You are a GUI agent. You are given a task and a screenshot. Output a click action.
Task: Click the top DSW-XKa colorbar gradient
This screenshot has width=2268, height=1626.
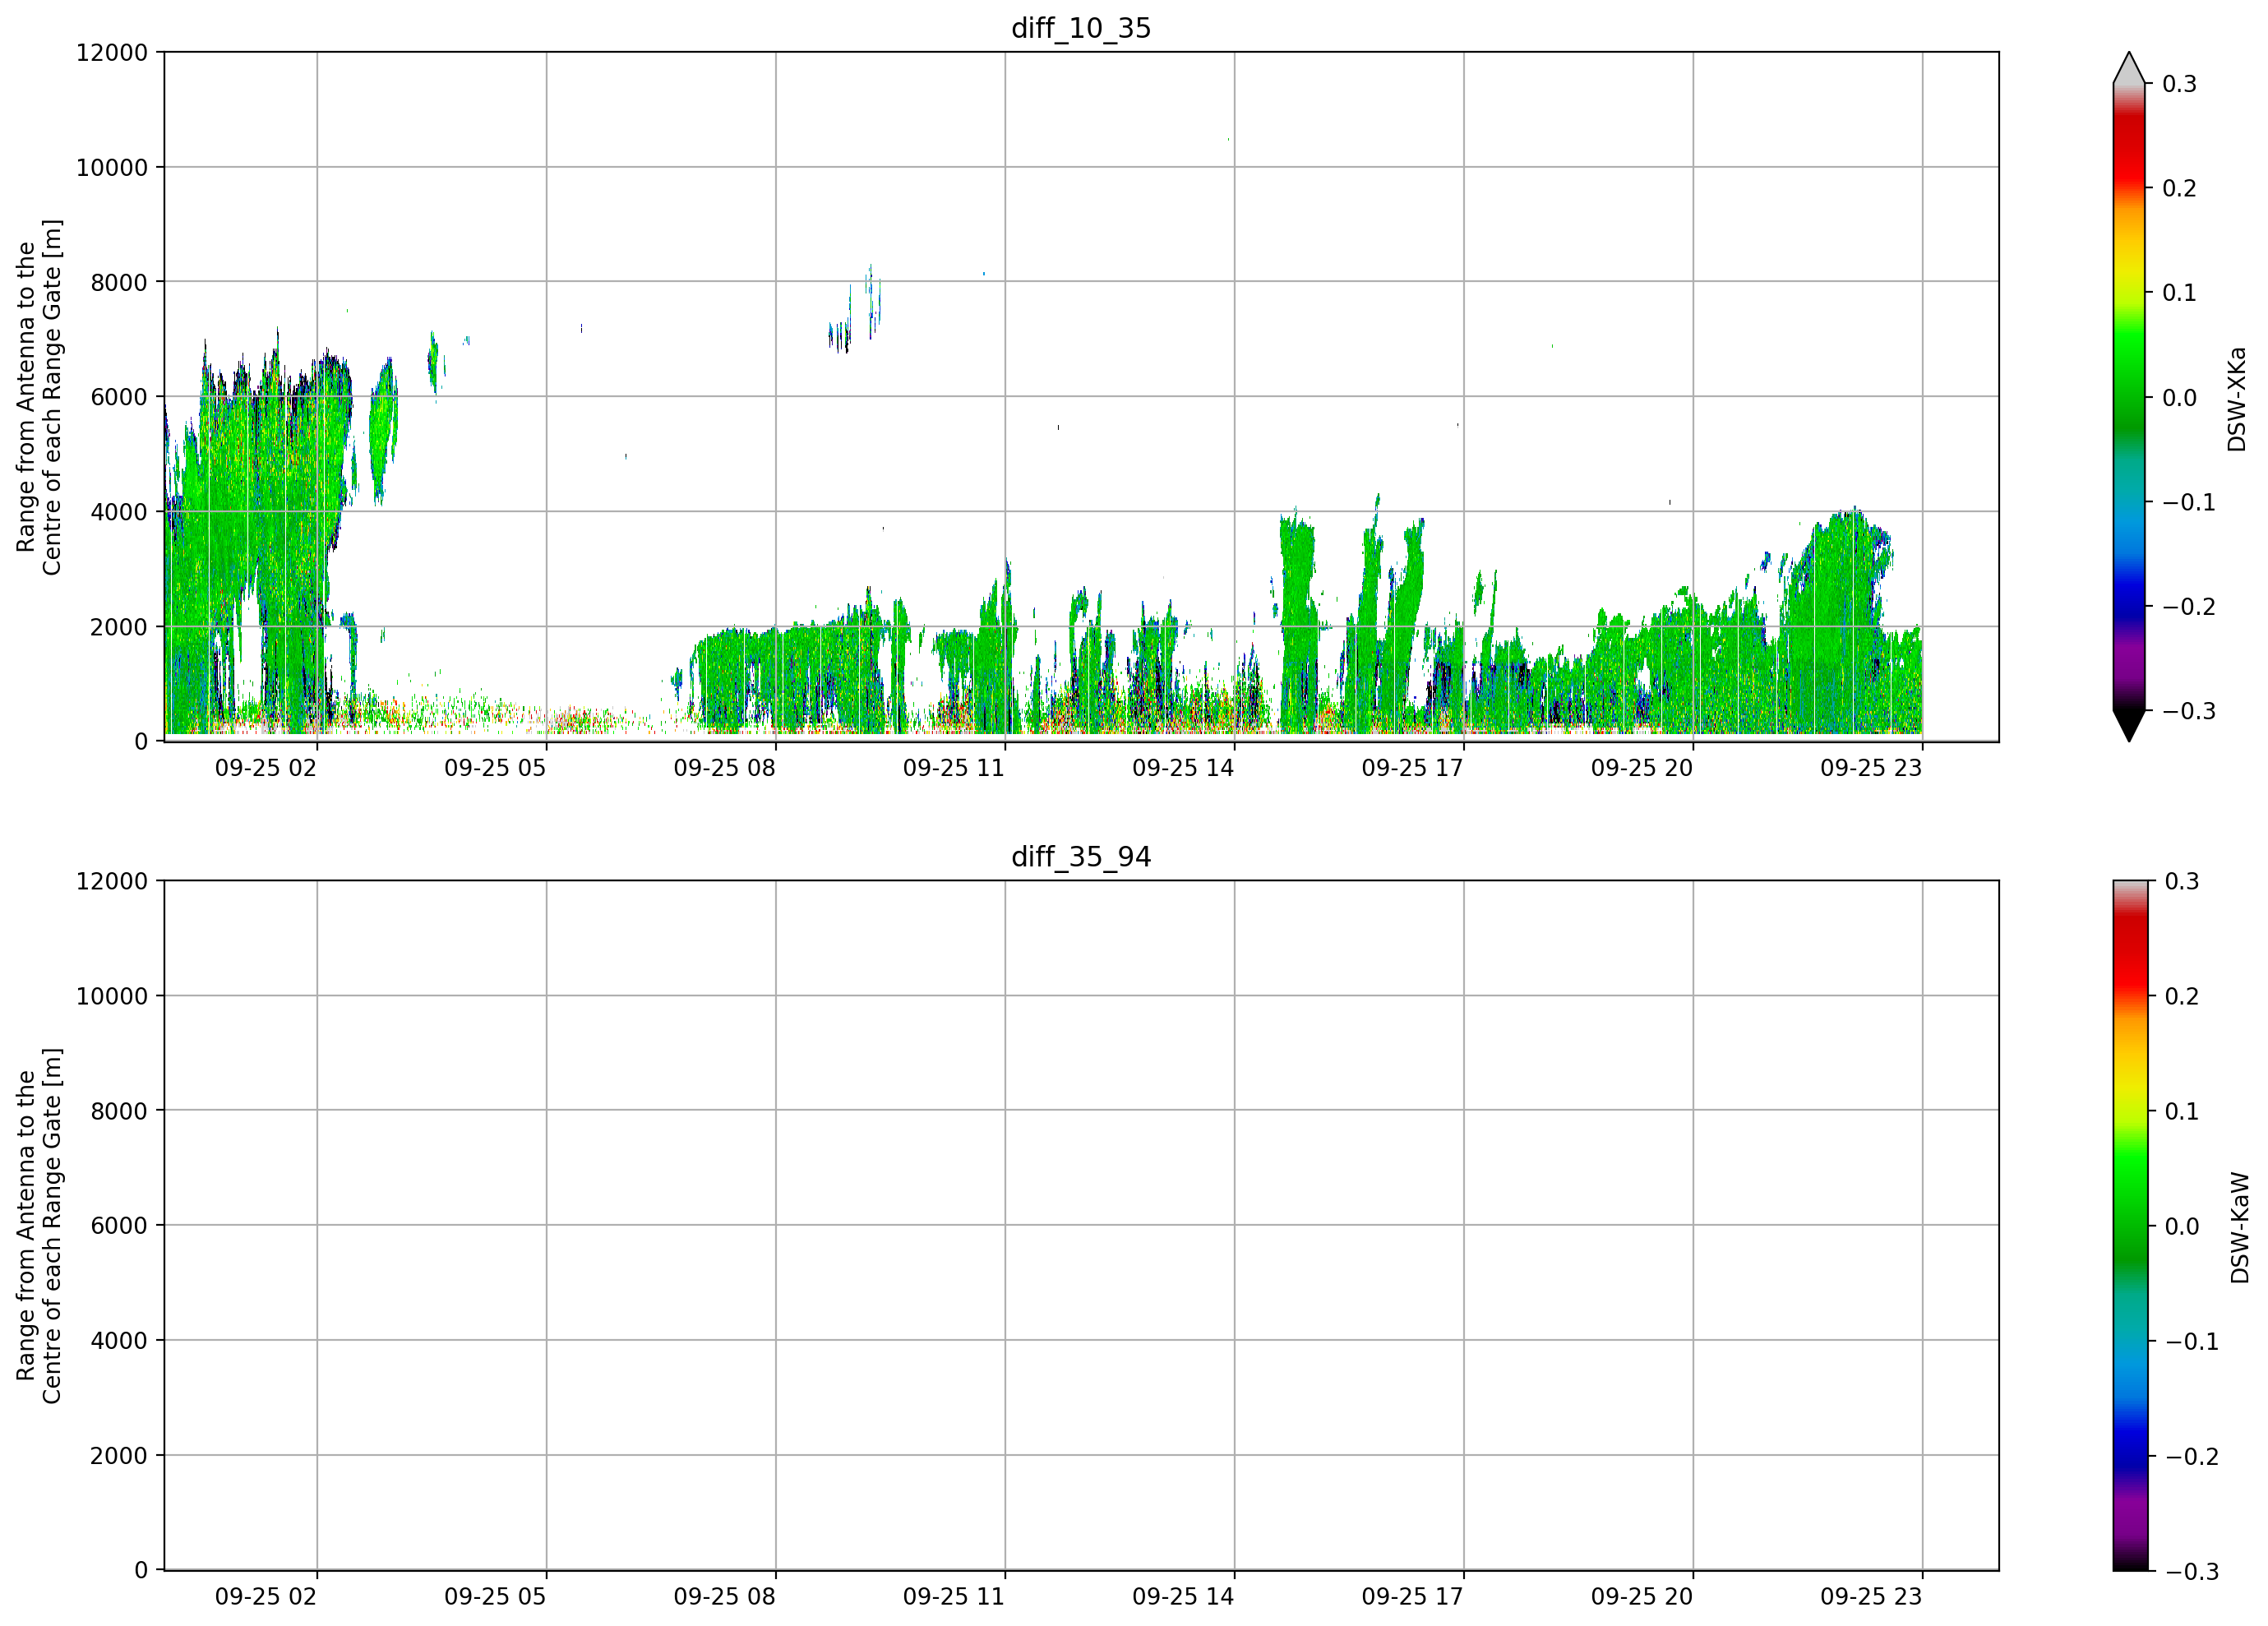pyautogui.click(x=2129, y=397)
